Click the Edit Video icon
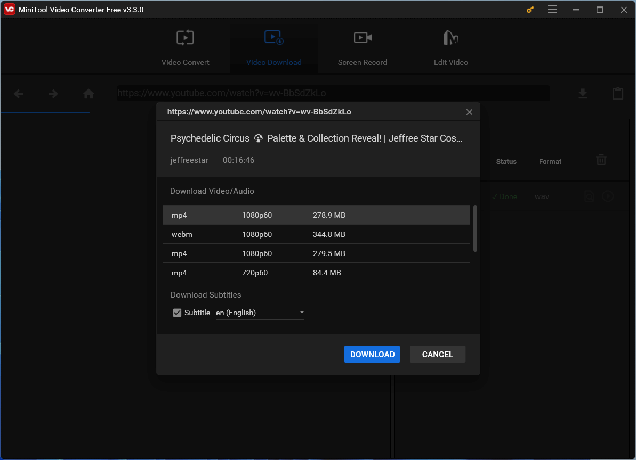This screenshot has width=636, height=460. (450, 38)
